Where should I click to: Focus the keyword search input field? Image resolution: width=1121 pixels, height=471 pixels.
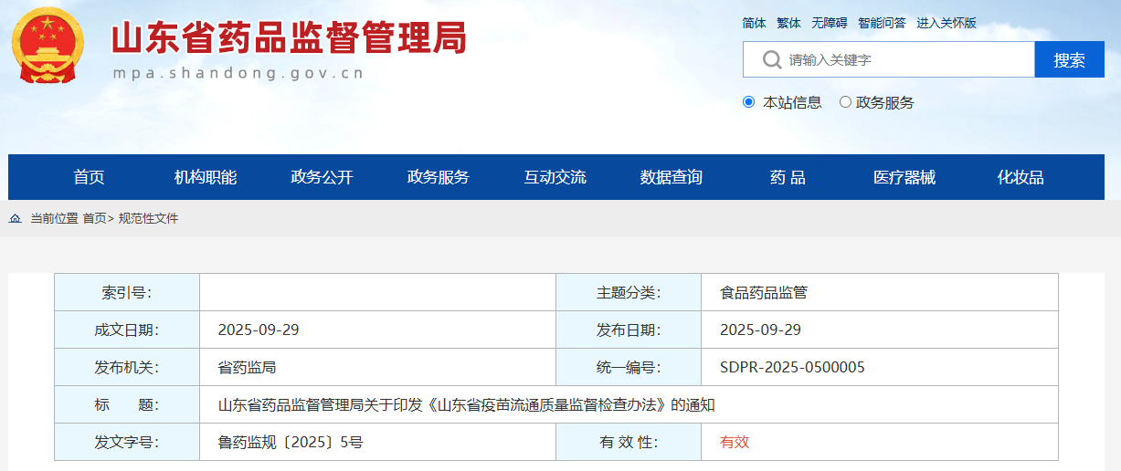tap(904, 60)
